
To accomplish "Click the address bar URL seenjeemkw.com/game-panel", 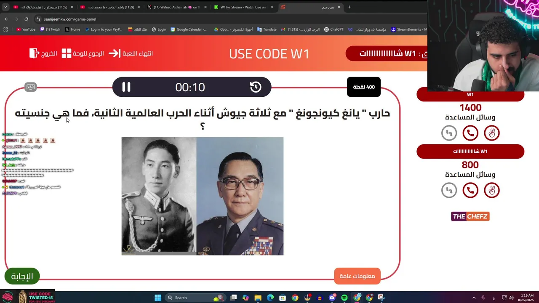I will (70, 19).
